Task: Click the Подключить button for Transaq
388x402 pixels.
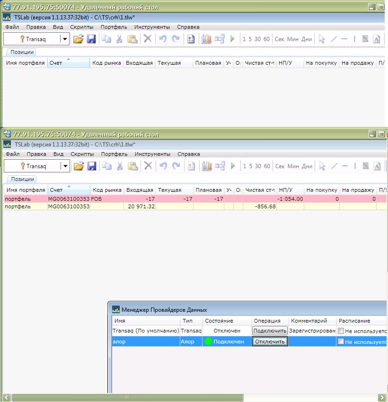Action: point(270,331)
